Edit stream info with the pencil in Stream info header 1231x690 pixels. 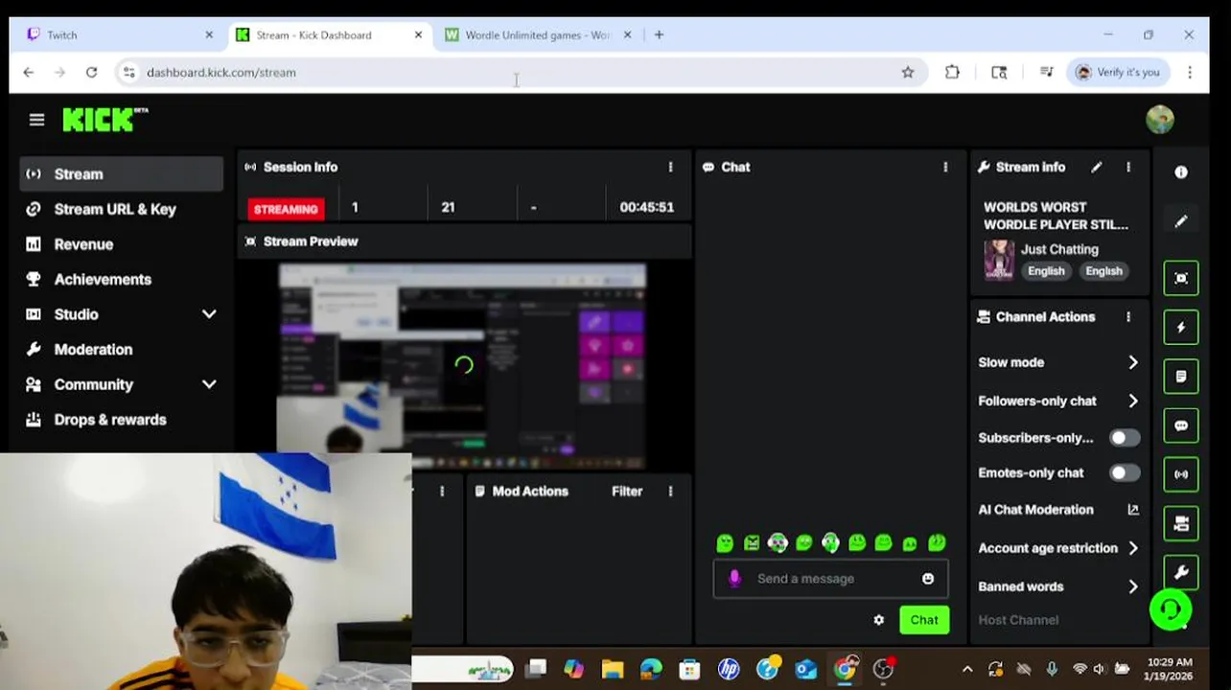[x=1097, y=167]
